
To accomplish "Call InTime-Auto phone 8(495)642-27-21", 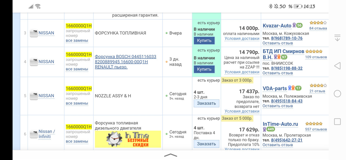I will (x=287, y=140).
